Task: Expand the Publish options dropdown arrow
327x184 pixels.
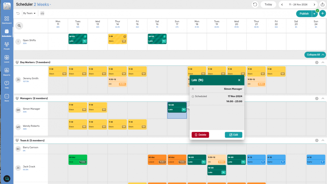Action: (314, 14)
